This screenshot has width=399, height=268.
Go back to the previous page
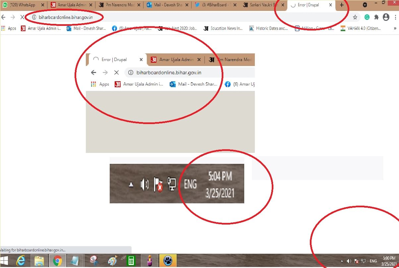point(4,17)
